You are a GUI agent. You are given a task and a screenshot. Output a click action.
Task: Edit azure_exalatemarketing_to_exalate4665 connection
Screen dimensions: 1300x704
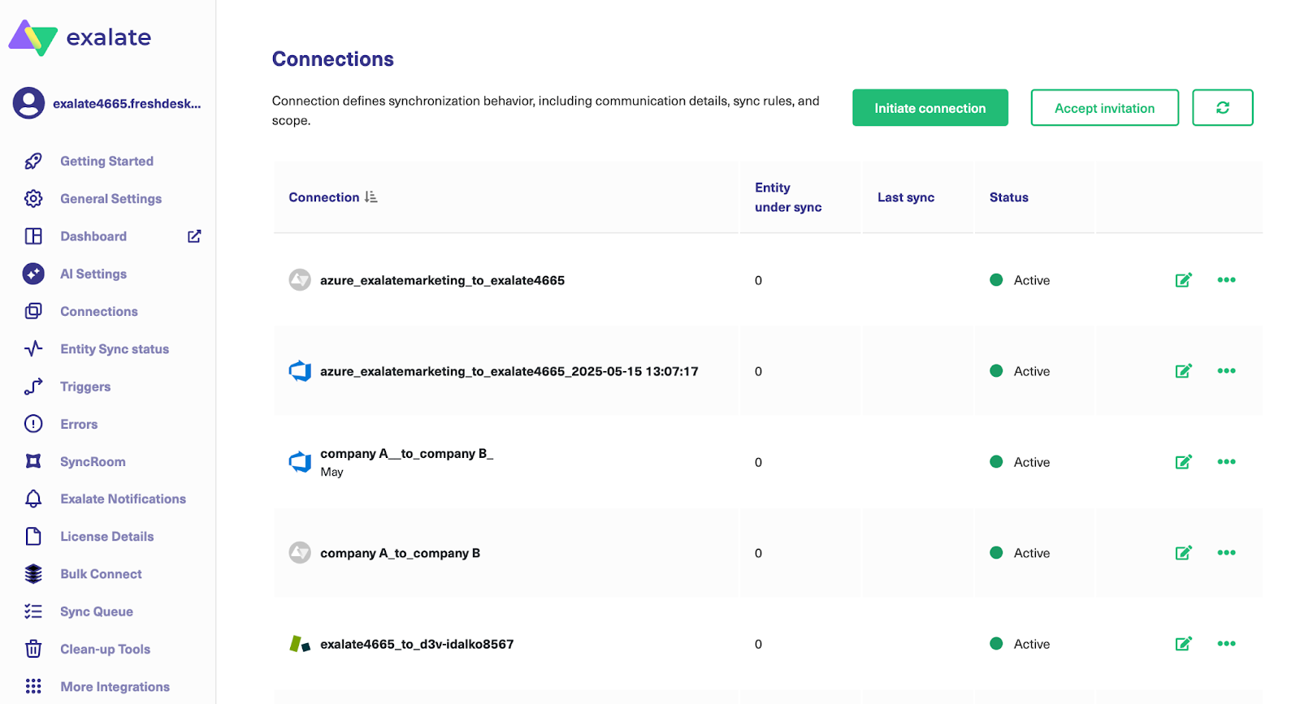[1184, 280]
